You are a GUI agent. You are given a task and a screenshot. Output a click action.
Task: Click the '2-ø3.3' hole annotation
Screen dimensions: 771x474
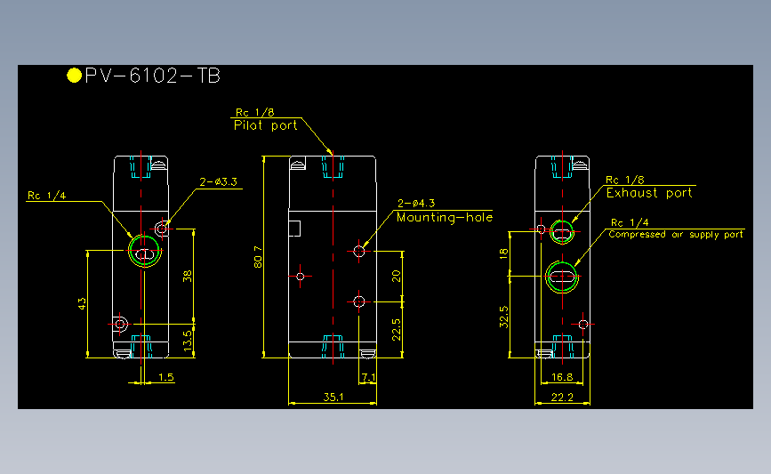coord(219,182)
